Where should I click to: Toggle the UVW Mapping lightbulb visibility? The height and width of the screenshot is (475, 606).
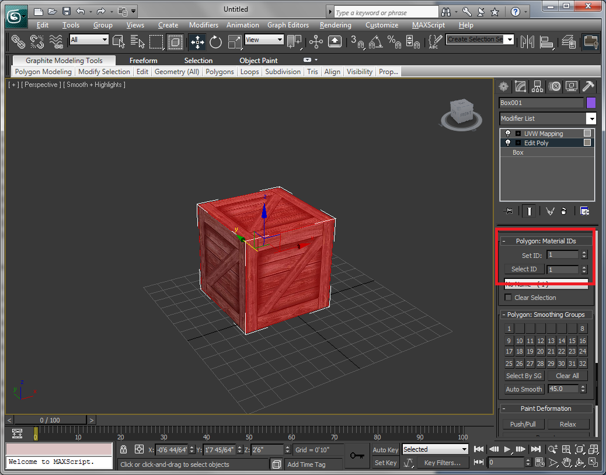point(507,133)
